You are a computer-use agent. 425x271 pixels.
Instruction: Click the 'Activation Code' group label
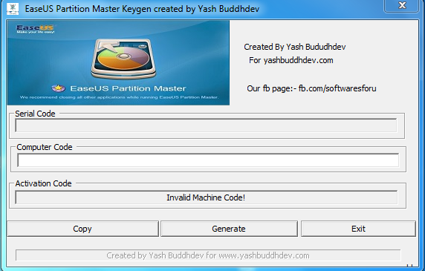click(43, 183)
